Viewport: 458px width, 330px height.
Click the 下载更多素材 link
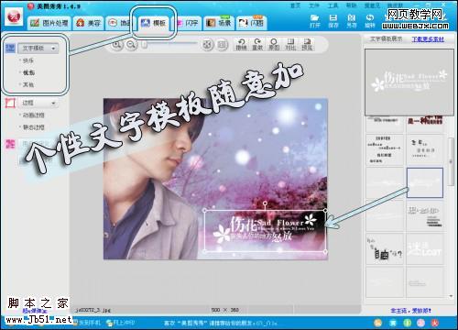(x=428, y=39)
